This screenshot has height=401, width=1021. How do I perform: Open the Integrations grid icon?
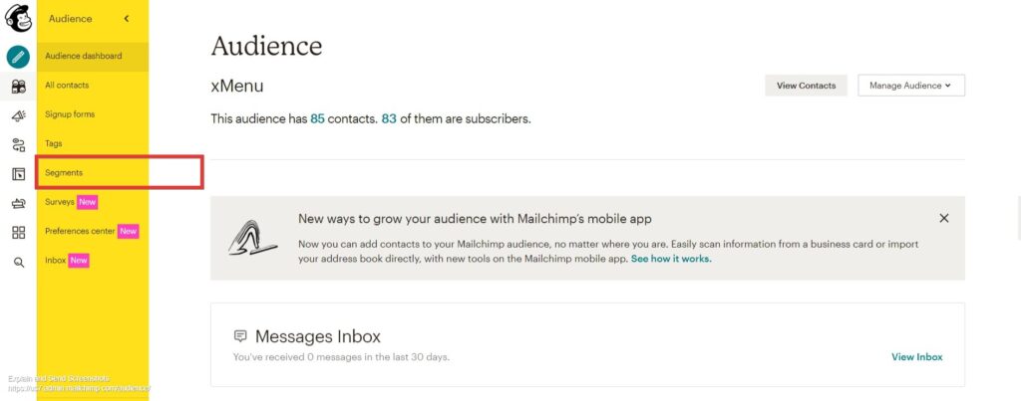pos(18,233)
